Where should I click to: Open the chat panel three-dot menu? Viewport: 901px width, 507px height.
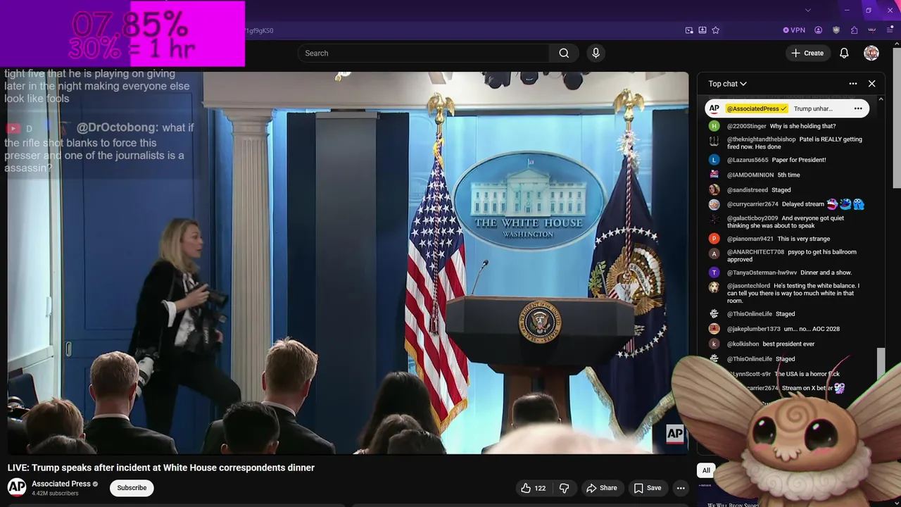pyautogui.click(x=853, y=84)
